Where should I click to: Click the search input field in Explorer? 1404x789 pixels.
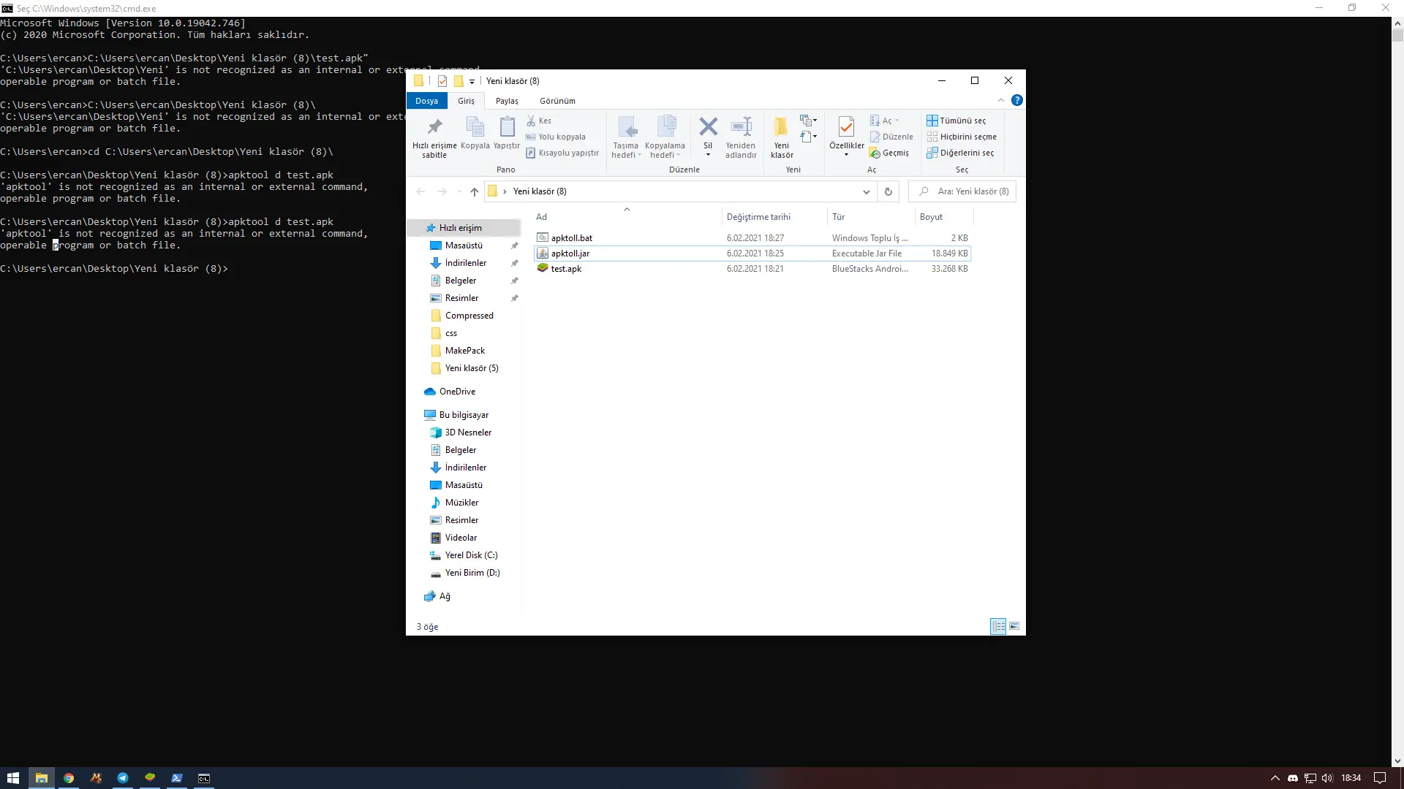pyautogui.click(x=965, y=191)
